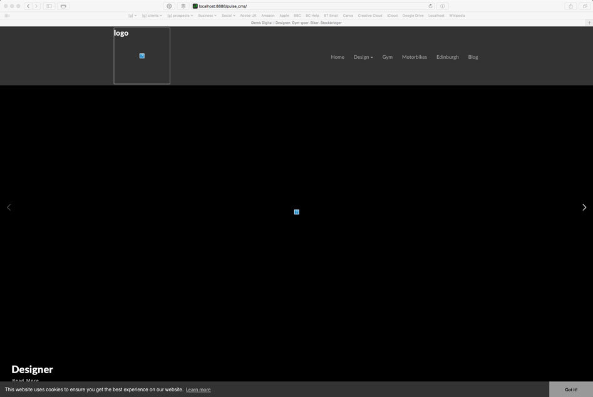Viewport: 593px width, 397px height.
Task: Open the Edinburgh nav item
Action: coord(447,57)
